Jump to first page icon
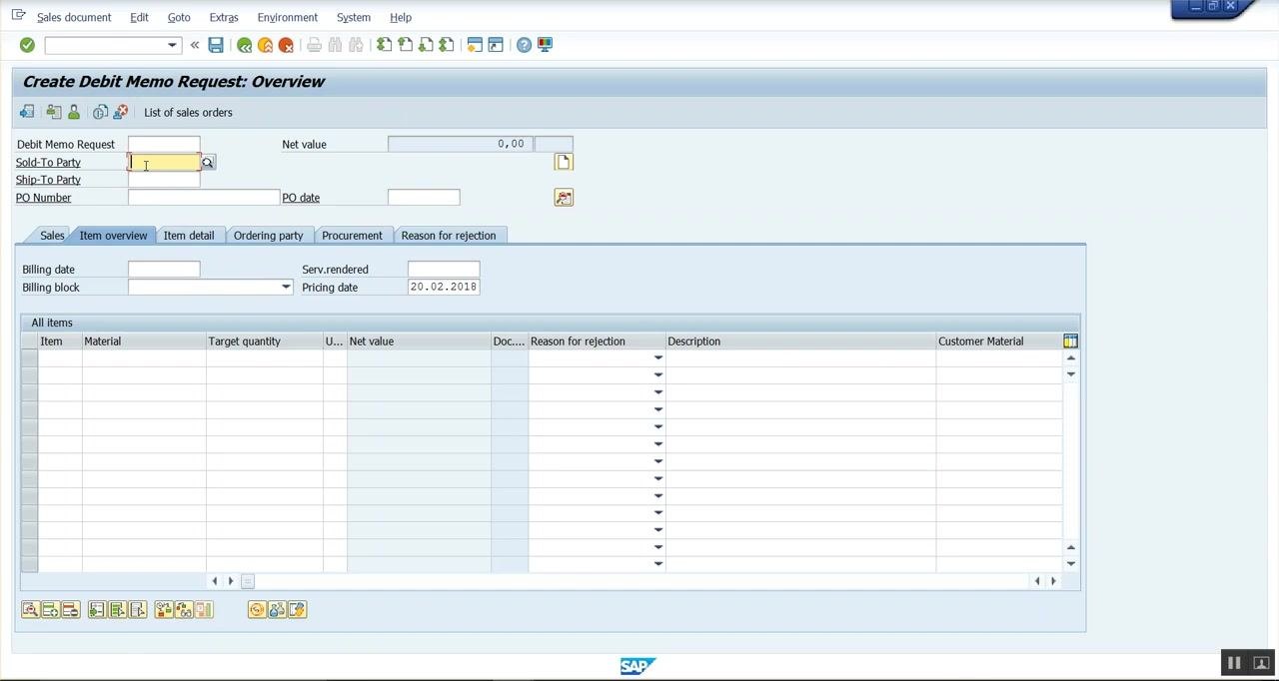Screen dimensions: 1279x681 coord(384,45)
